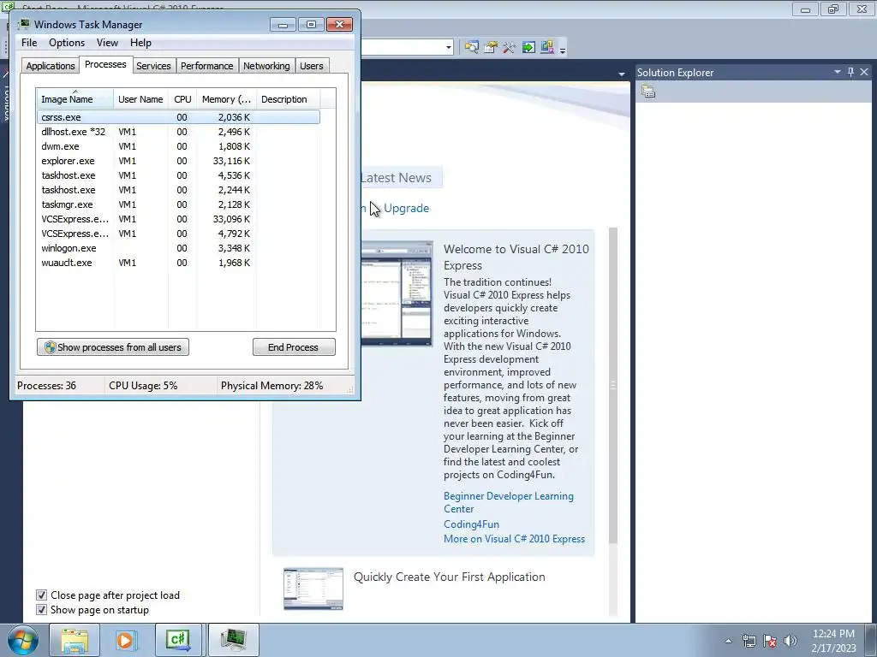Click the network tray icon
877x657 pixels.
tap(749, 641)
